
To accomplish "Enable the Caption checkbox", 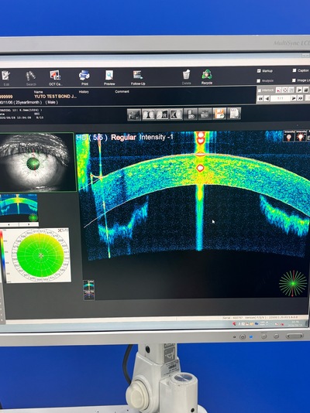I will click(294, 70).
